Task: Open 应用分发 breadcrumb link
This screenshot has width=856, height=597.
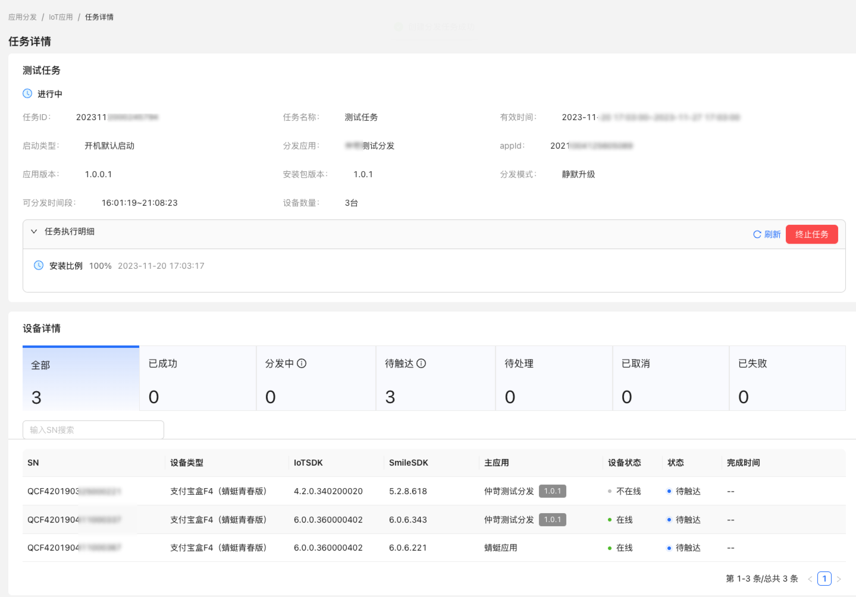Action: point(23,17)
